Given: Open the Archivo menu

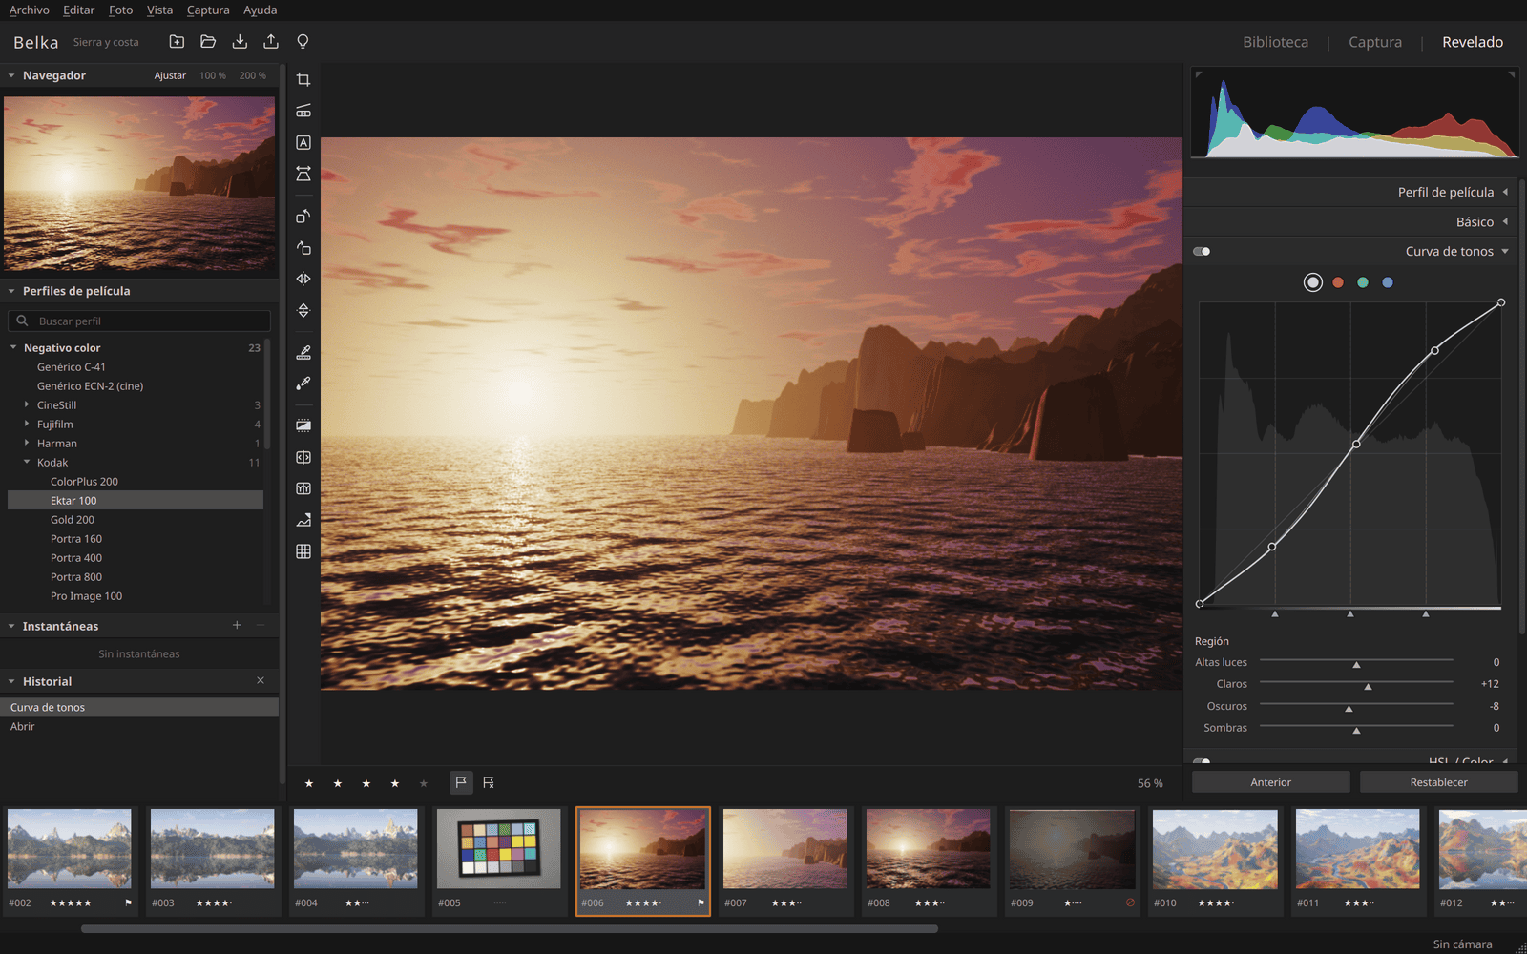Looking at the screenshot, I should click(30, 10).
